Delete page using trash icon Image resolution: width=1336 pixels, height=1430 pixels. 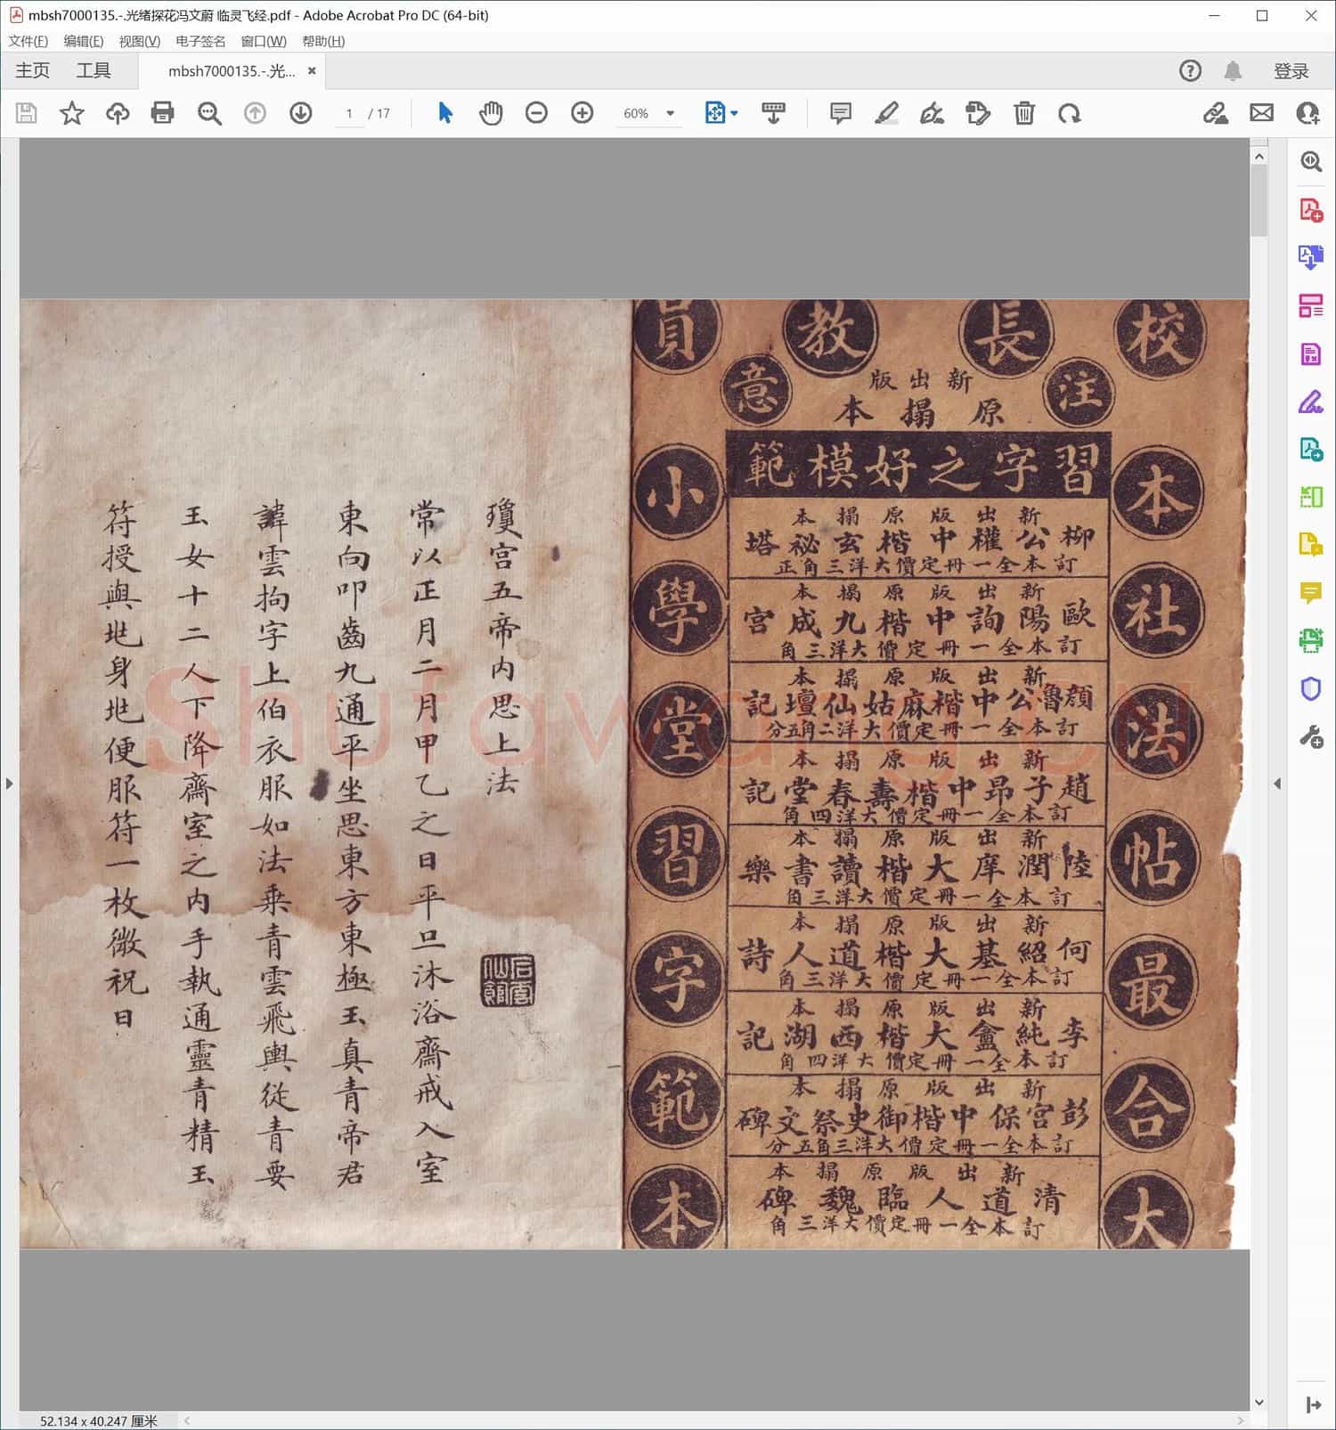click(1024, 113)
